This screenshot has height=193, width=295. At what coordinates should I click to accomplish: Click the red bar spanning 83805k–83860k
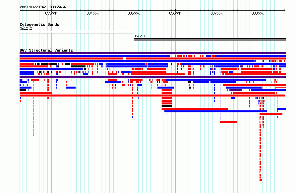tap(271, 114)
